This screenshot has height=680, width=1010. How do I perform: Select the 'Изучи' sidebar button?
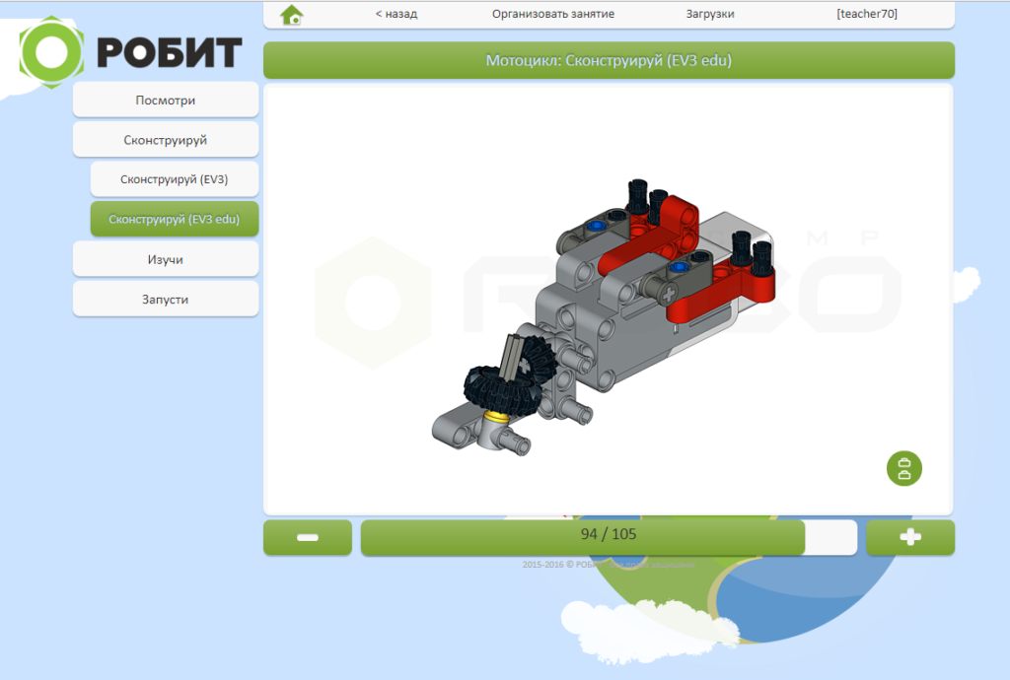(x=166, y=259)
